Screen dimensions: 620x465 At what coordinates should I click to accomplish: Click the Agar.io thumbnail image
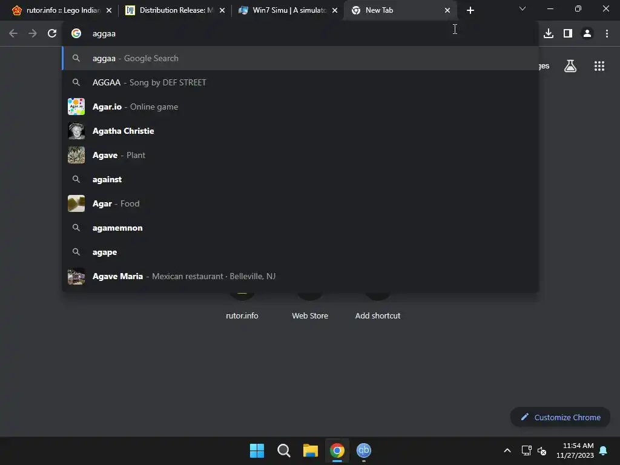76,107
